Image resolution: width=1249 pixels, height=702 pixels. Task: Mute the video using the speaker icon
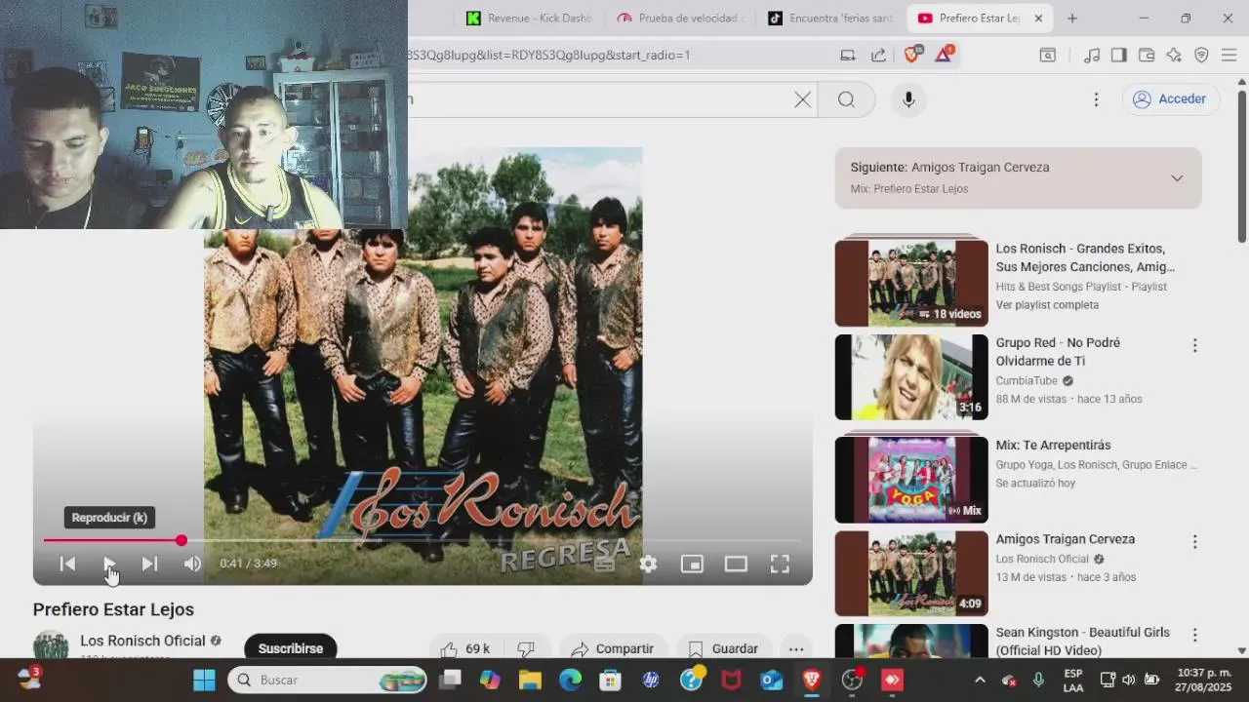tap(192, 564)
